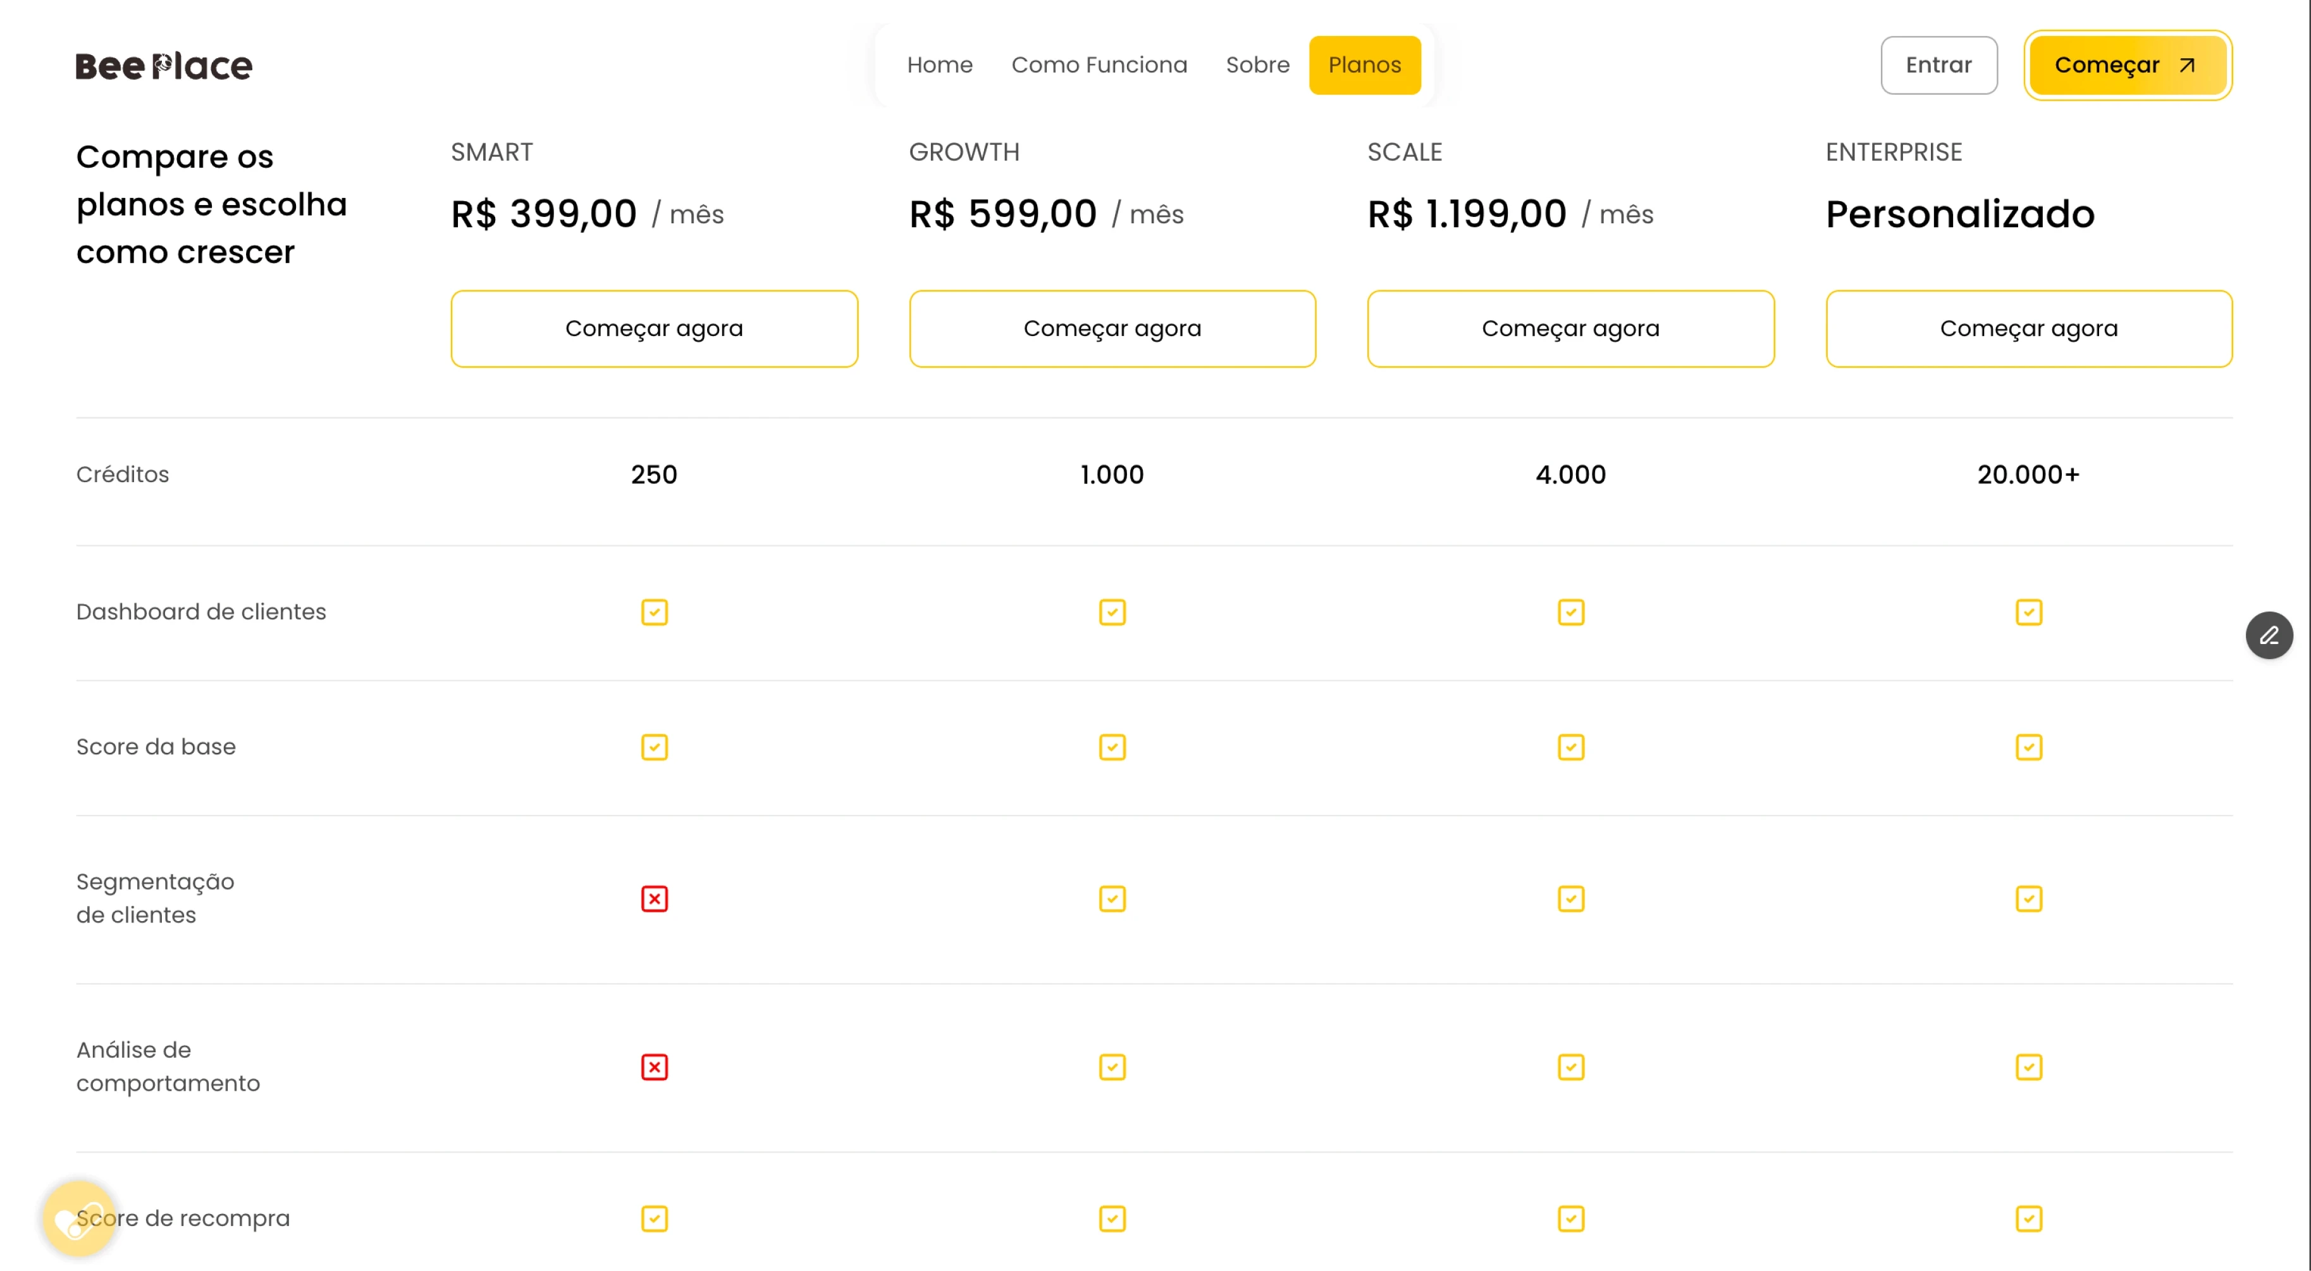Click GROWTH check for Score de recompra
Viewport: 2311px width, 1271px height.
pyautogui.click(x=1112, y=1219)
